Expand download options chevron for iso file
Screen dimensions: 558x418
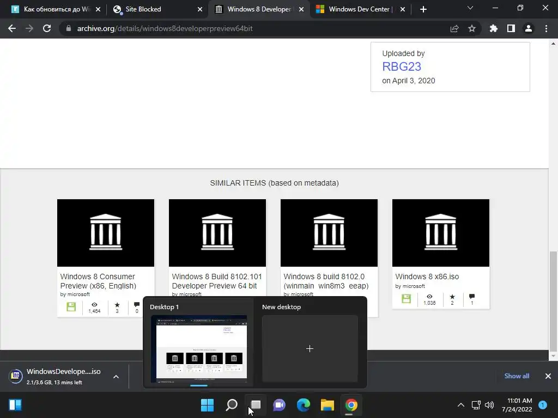click(x=116, y=377)
